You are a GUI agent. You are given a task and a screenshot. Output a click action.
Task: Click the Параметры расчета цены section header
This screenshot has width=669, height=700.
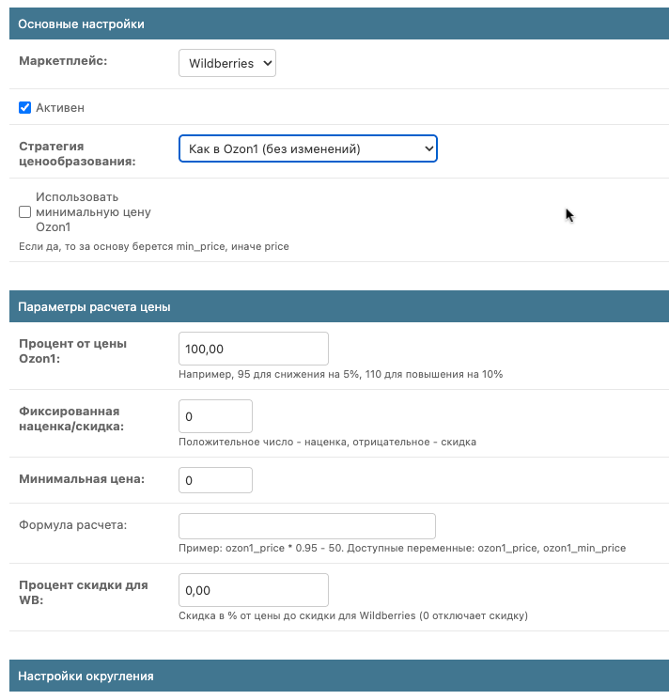pyautogui.click(x=94, y=307)
